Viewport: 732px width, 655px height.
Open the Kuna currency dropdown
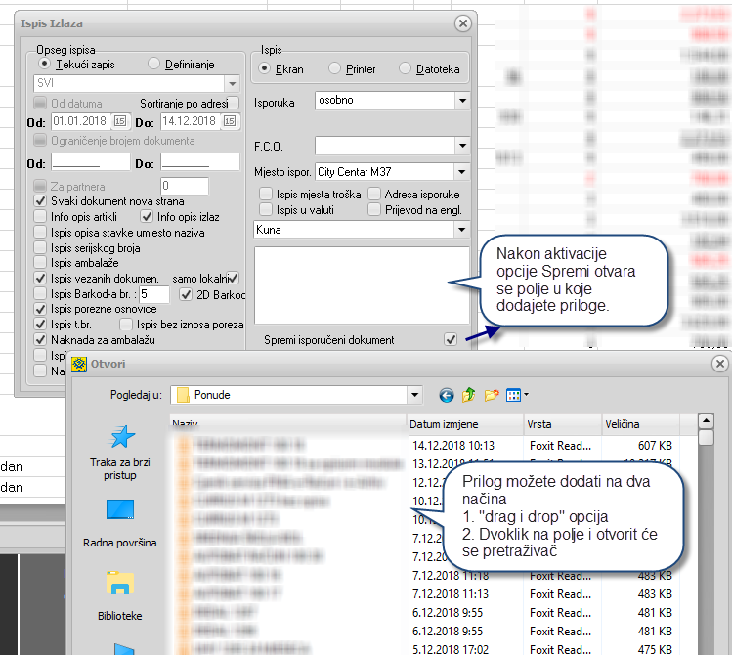(x=461, y=230)
